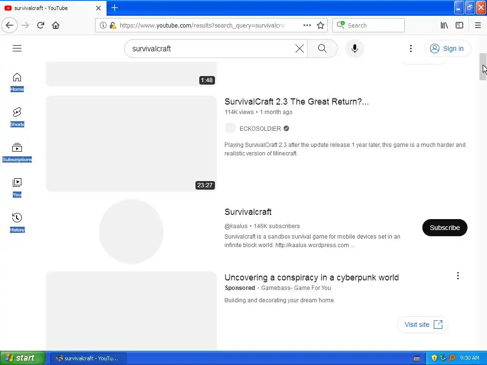Open the sponsored ad options three-dot menu
Image resolution: width=487 pixels, height=365 pixels.
tap(458, 276)
